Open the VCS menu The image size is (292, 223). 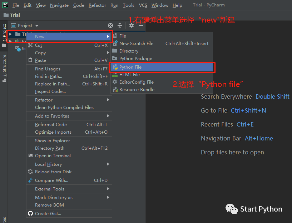pyautogui.click(x=143, y=5)
